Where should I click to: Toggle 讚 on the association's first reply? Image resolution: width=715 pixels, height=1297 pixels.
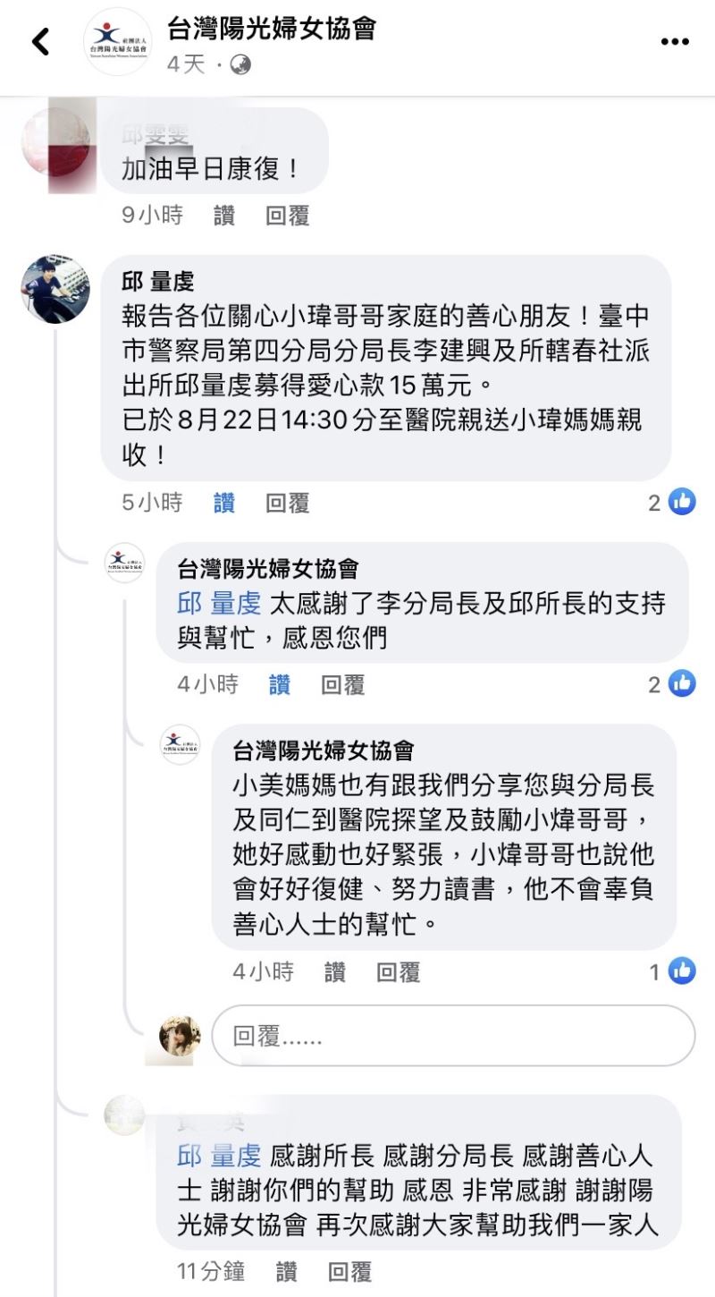click(278, 684)
